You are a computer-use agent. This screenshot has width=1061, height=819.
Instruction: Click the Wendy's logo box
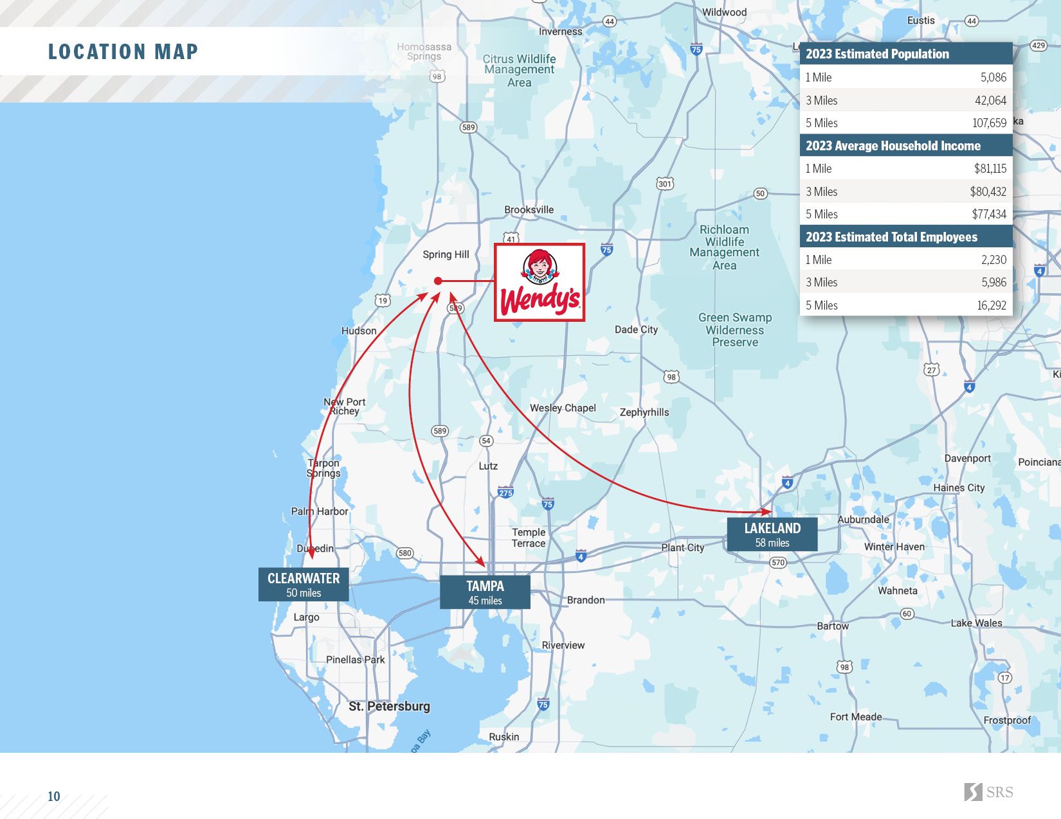(x=540, y=282)
